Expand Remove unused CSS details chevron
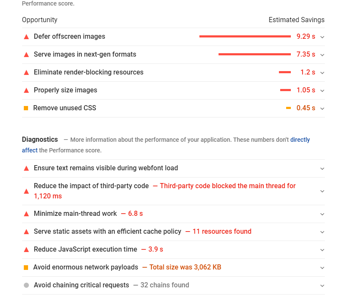The width and height of the screenshot is (341, 298). pyautogui.click(x=322, y=109)
